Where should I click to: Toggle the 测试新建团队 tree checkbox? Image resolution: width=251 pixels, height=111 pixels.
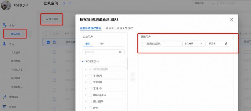coord(90,69)
